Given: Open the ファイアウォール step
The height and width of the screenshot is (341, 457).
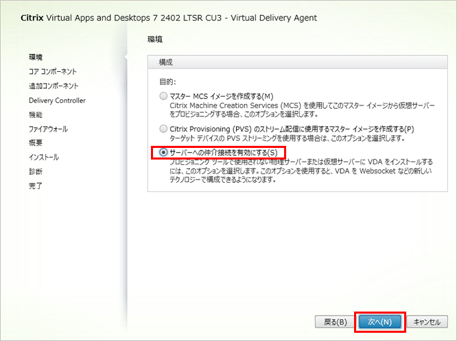Looking at the screenshot, I should pyautogui.click(x=48, y=129).
